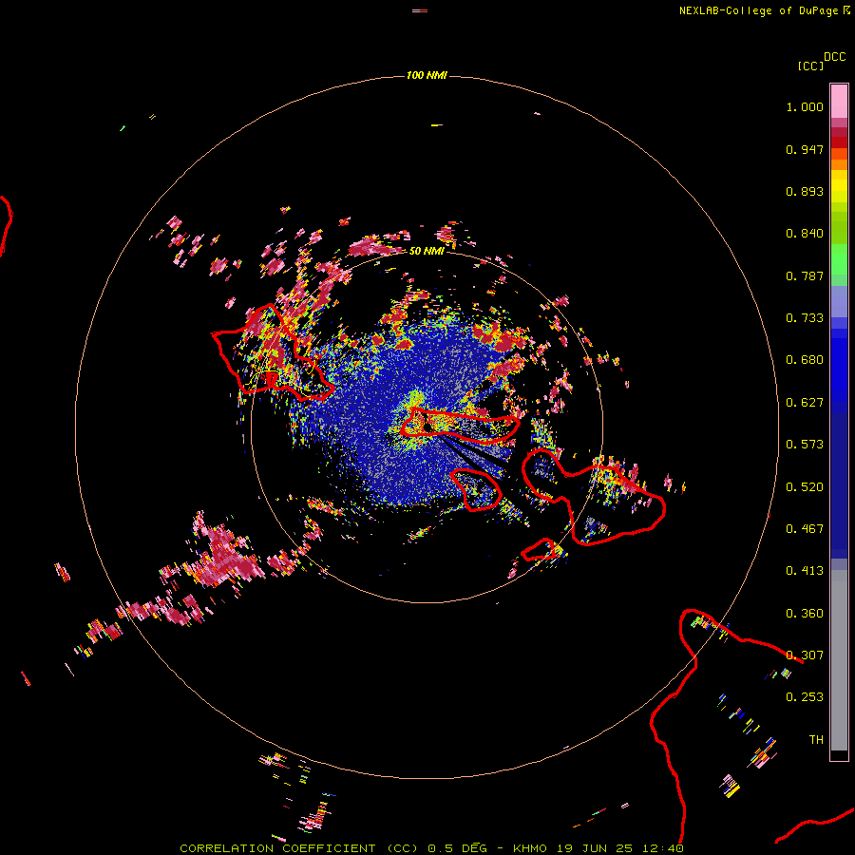Click the TH threshold label
The width and height of the screenshot is (855, 855).
coord(816,740)
